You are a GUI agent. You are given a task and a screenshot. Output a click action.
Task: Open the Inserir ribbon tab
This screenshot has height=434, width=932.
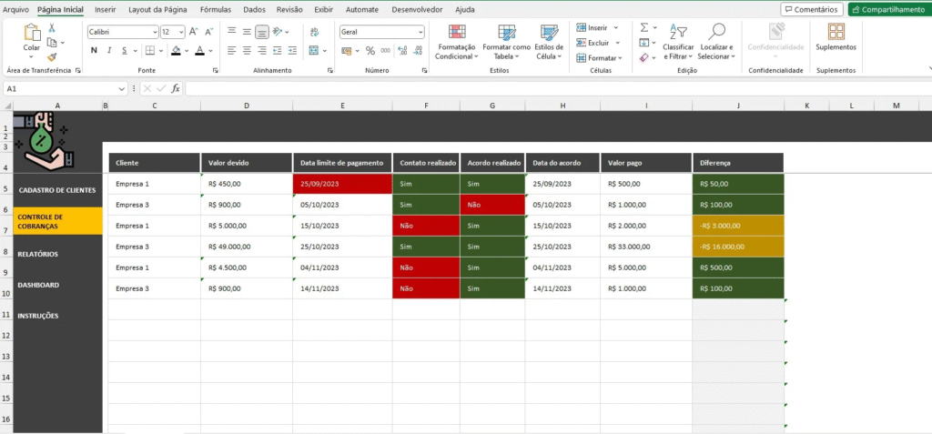106,9
